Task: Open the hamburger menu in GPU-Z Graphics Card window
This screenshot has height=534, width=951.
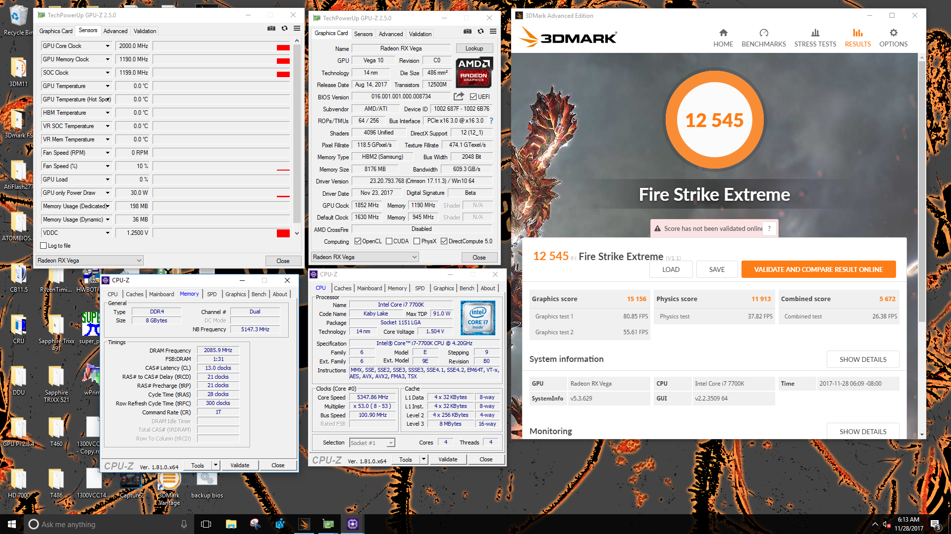Action: click(x=493, y=31)
